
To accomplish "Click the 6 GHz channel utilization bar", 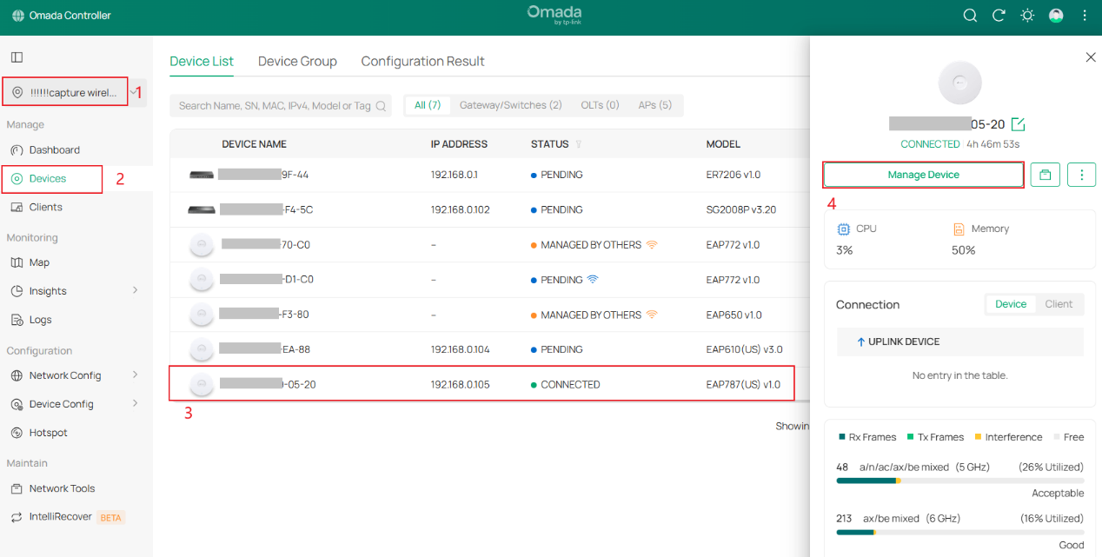I will pyautogui.click(x=960, y=532).
